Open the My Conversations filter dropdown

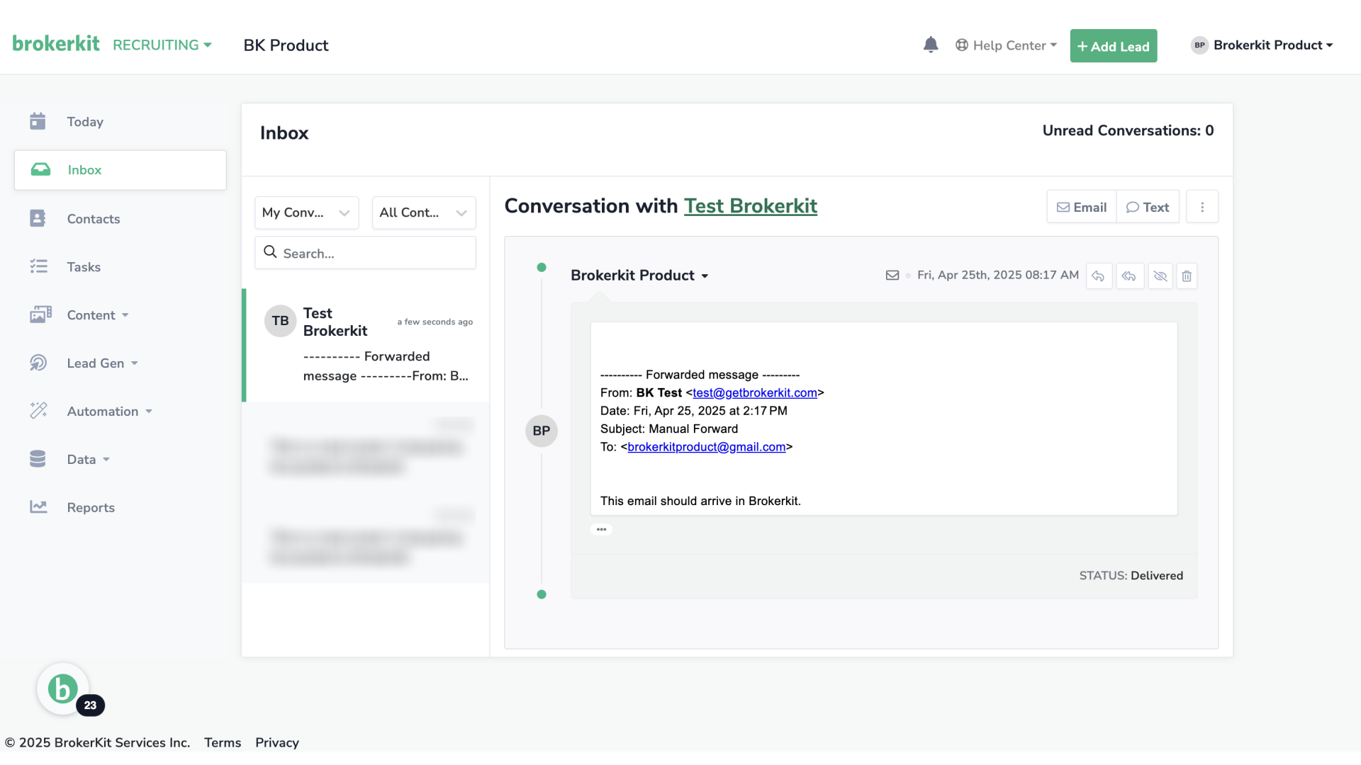[306, 212]
